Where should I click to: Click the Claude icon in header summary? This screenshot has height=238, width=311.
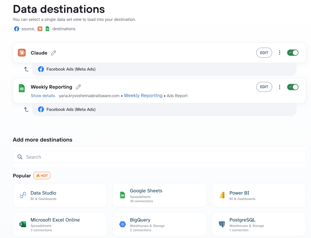(40, 29)
